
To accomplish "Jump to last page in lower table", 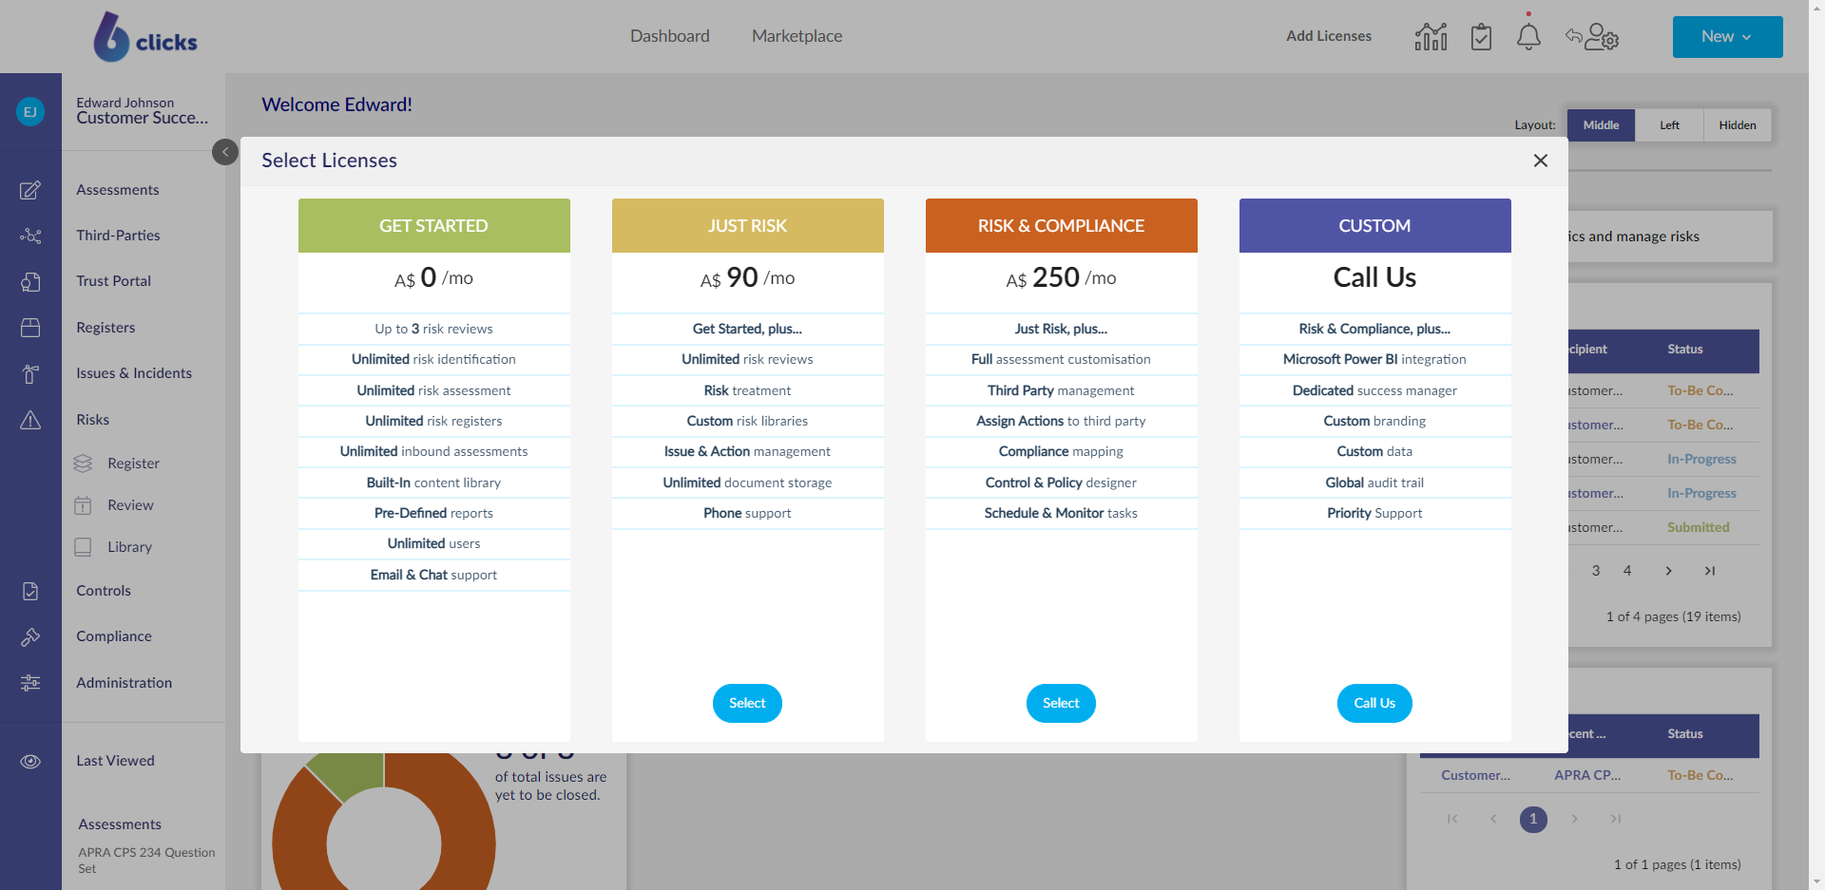I will pos(1616,819).
